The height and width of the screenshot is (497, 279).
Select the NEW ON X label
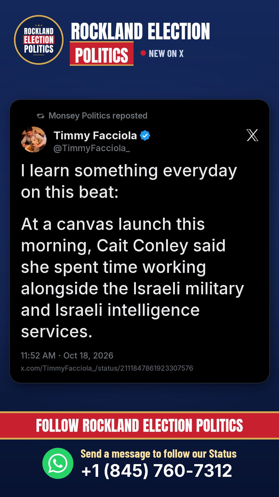coord(166,54)
